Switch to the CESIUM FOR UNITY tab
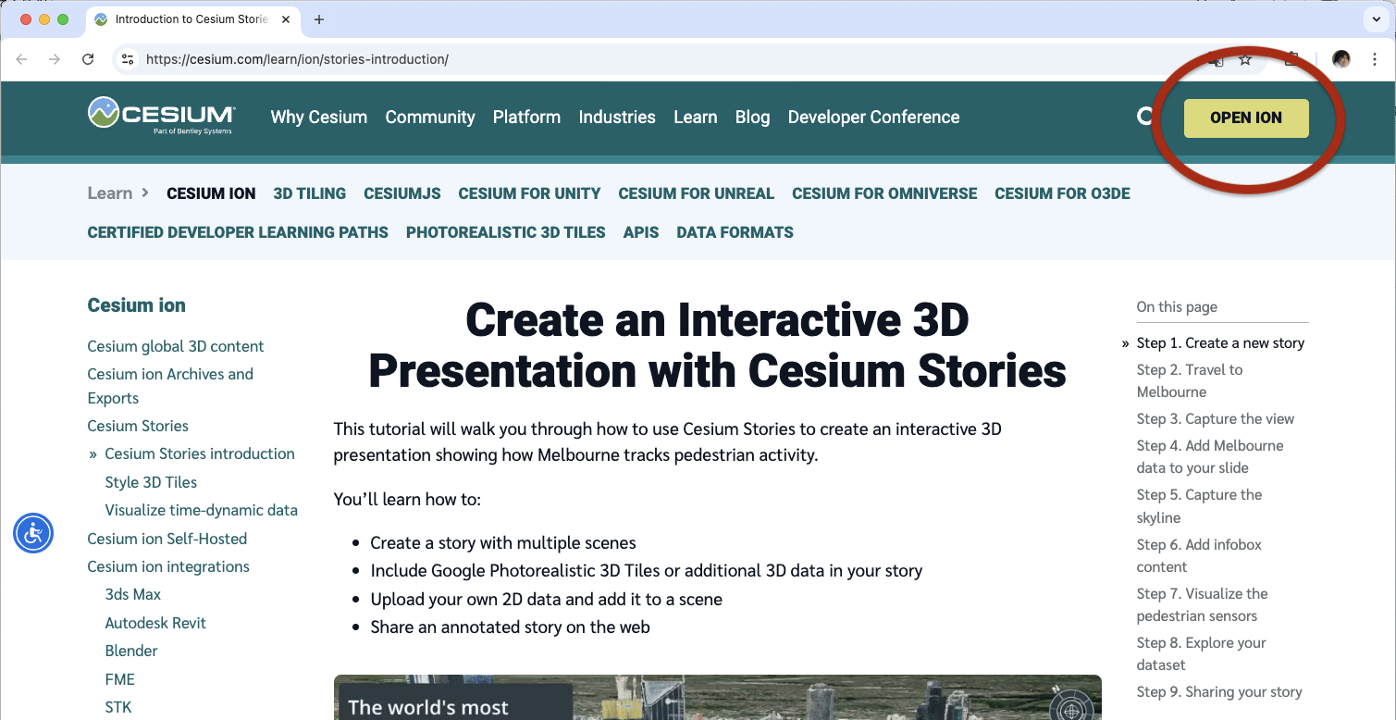The width and height of the screenshot is (1396, 720). click(x=529, y=192)
